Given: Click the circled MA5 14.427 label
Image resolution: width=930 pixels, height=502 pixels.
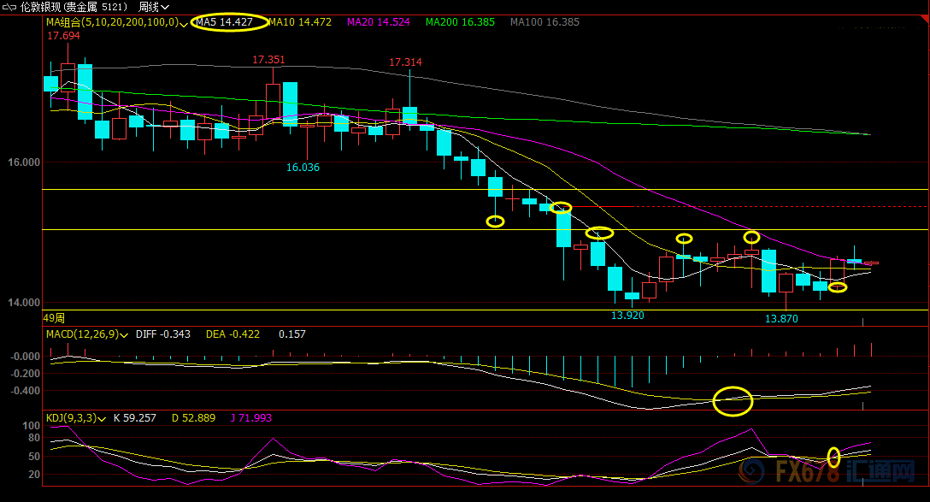Looking at the screenshot, I should coord(224,22).
